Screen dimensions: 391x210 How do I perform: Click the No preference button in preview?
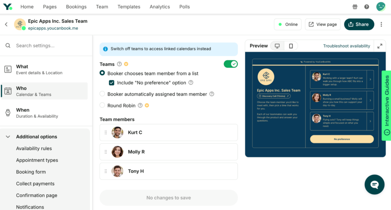(x=342, y=139)
